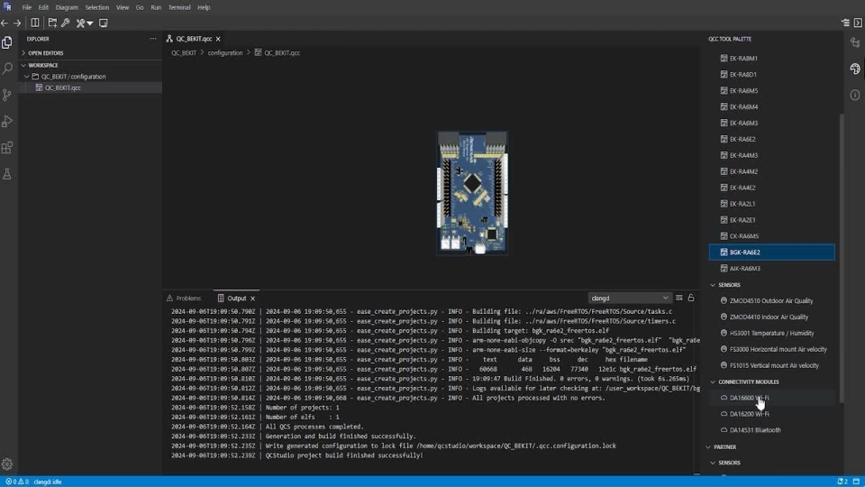Screen dimensions: 865x487
Task: Toggle the side-by-side layout button in toolbar
Action: 35,23
